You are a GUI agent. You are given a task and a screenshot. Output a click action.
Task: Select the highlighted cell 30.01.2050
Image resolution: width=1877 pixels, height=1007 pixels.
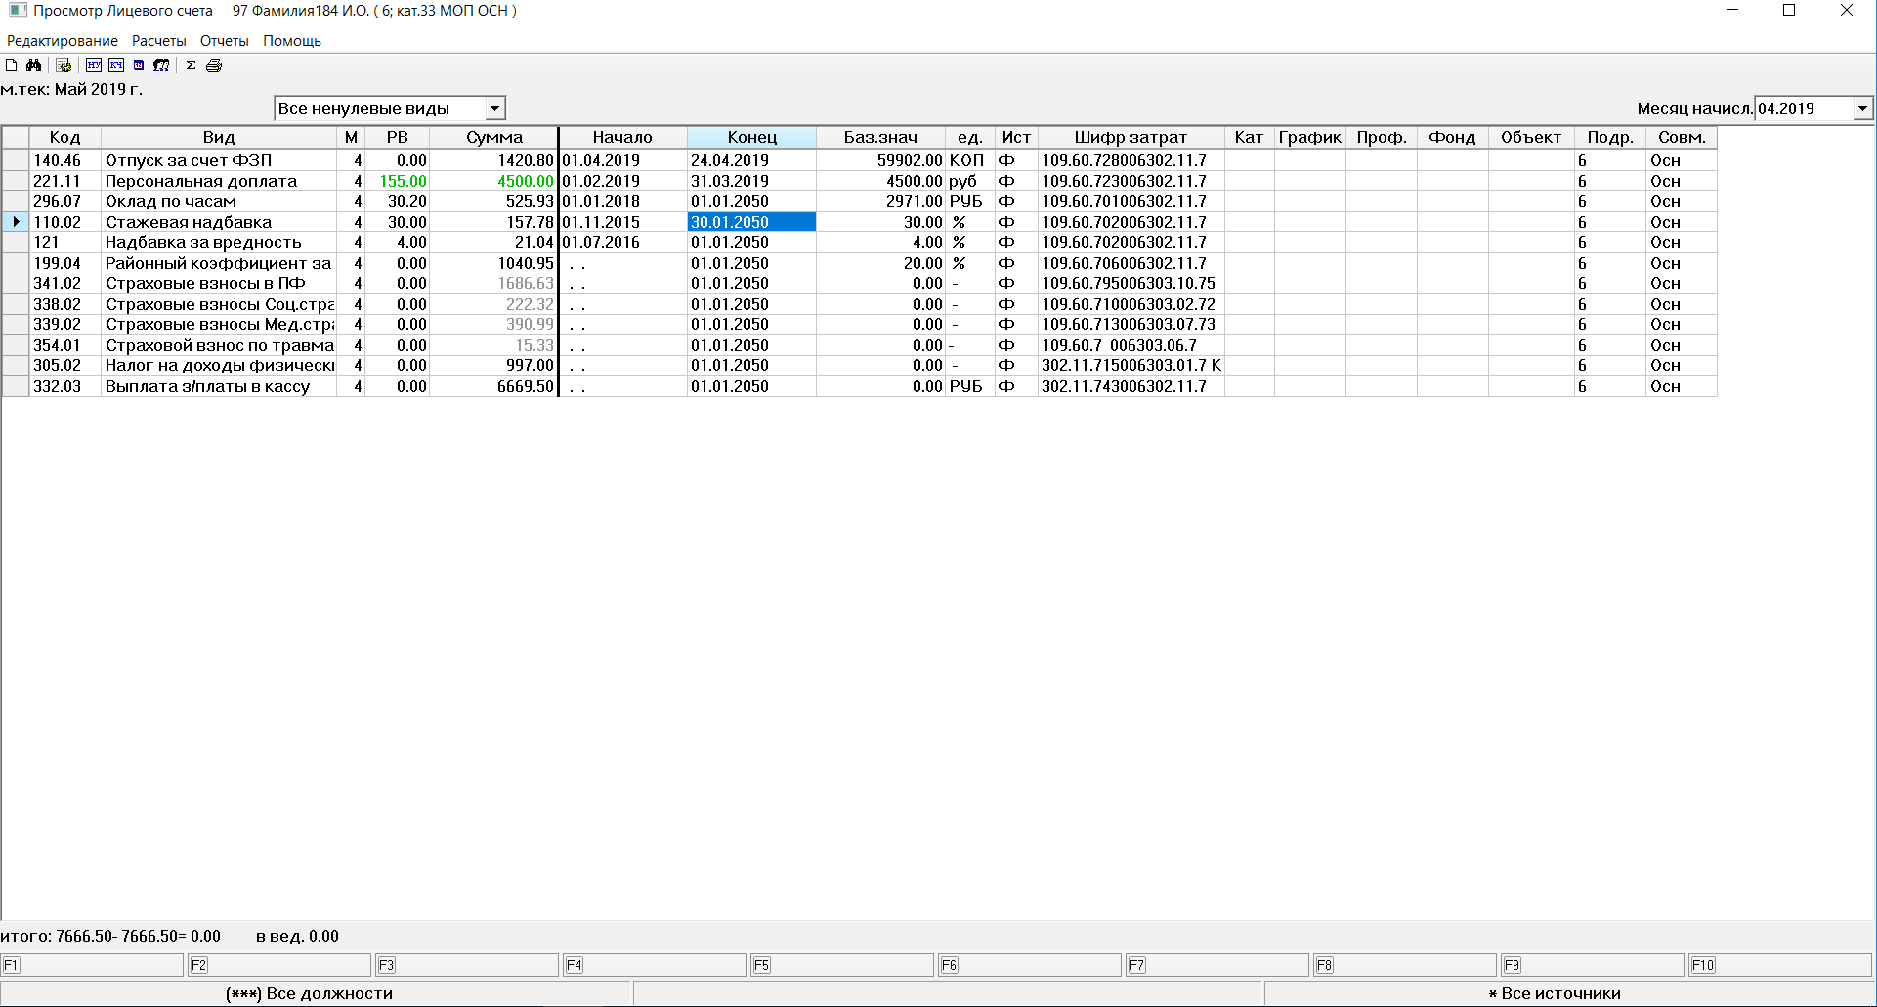(752, 222)
